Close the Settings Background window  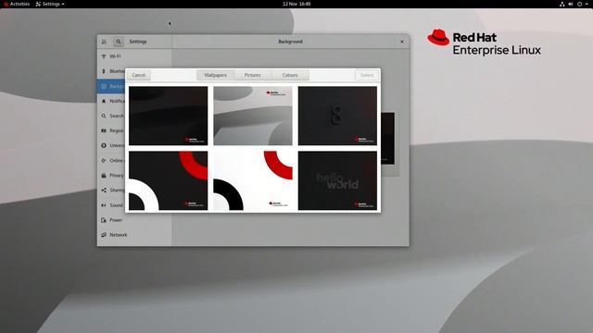[x=401, y=42]
